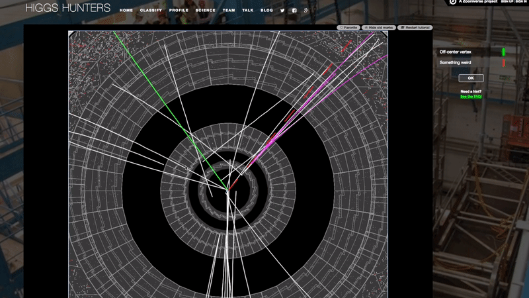Click the Sign Up link

508,2
